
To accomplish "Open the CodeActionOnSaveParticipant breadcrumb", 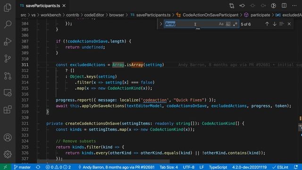I will [210, 15].
